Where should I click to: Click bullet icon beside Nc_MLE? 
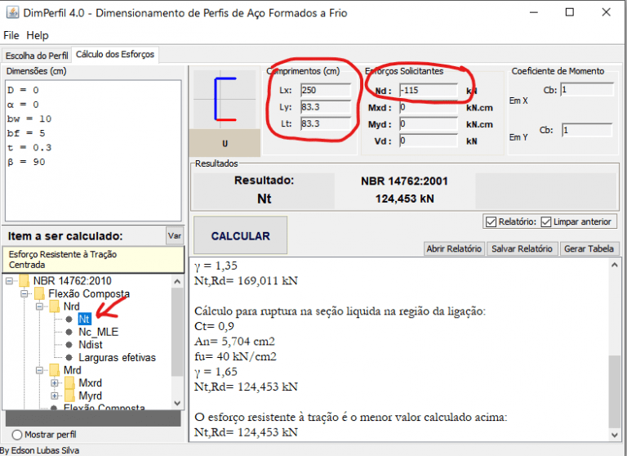[x=69, y=332]
